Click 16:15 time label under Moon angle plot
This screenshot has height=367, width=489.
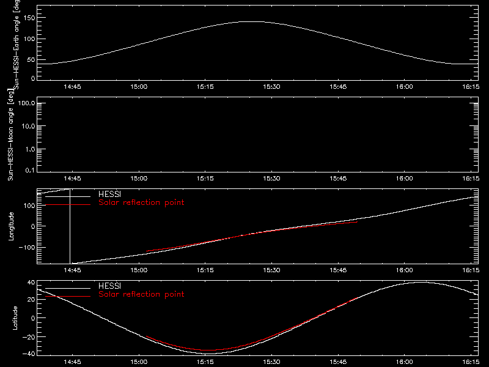(x=471, y=179)
